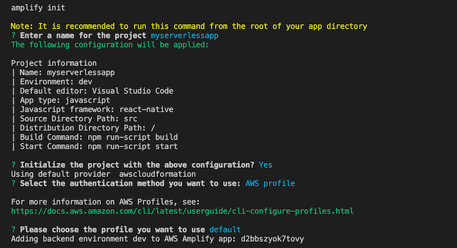Click the 'Default editor: Visual Studio Code' line
This screenshot has width=457, height=248.
pyautogui.click(x=96, y=91)
